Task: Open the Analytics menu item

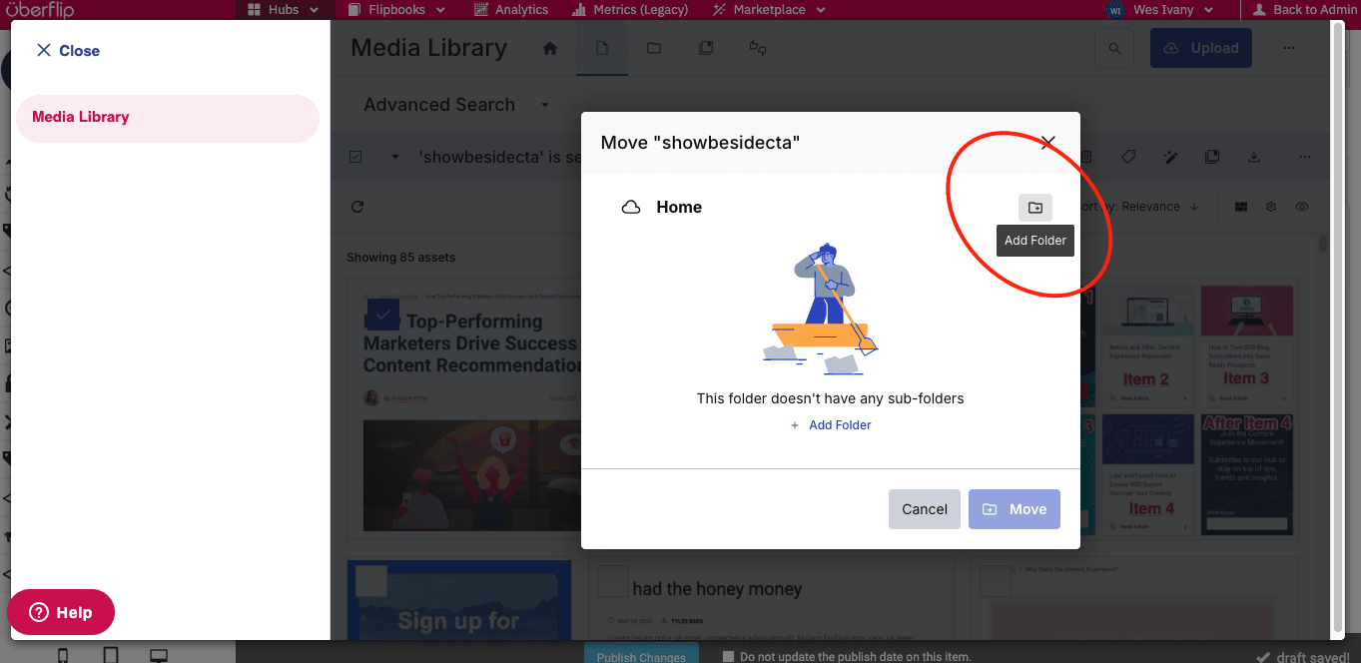Action: 512,10
